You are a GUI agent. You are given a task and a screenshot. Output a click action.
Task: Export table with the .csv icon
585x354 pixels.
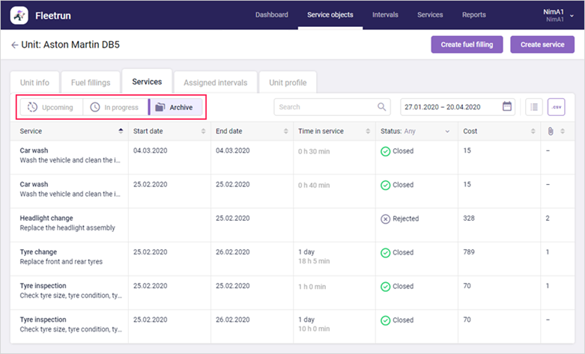(557, 107)
